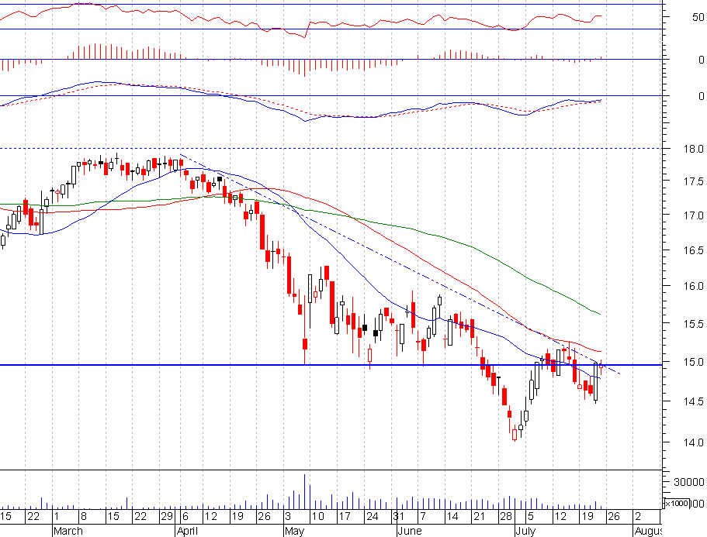The width and height of the screenshot is (707, 537).
Task: Click the 15.5 price axis label
Action: (x=694, y=324)
